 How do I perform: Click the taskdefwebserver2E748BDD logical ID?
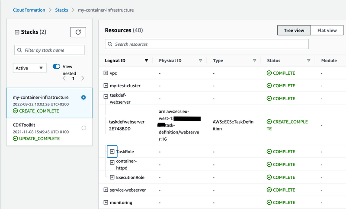click(127, 125)
